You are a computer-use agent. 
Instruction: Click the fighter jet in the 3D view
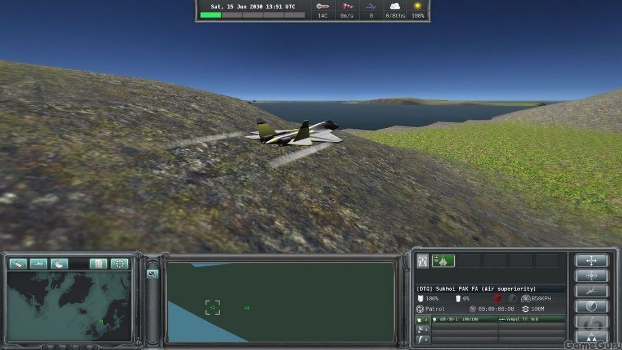(x=293, y=132)
